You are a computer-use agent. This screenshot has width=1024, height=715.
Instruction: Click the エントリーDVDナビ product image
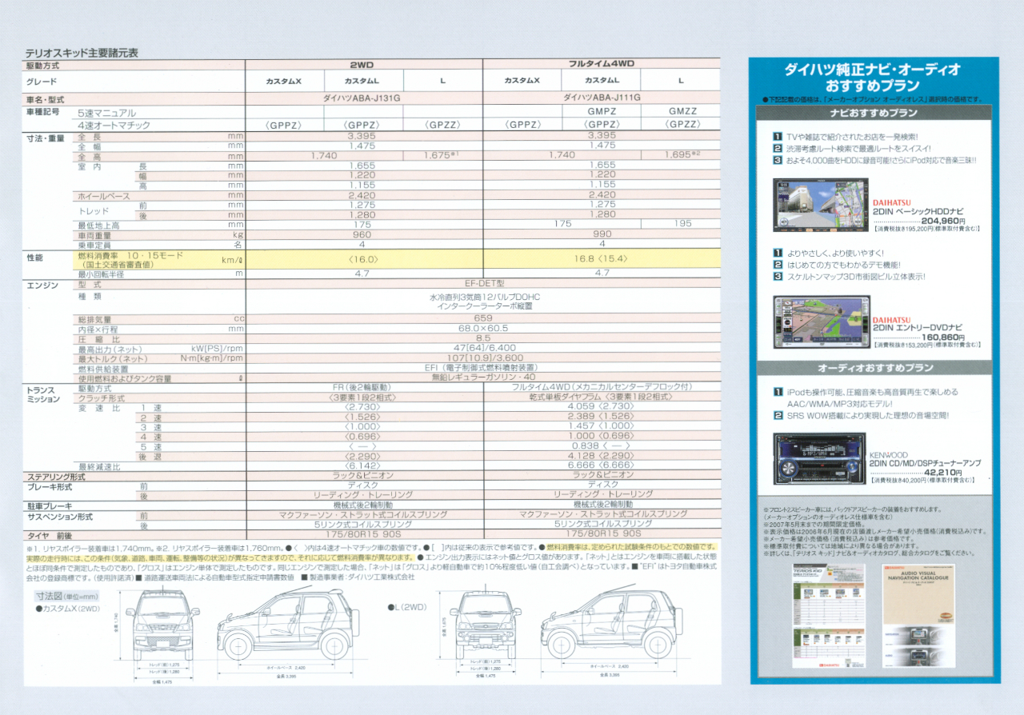822,322
